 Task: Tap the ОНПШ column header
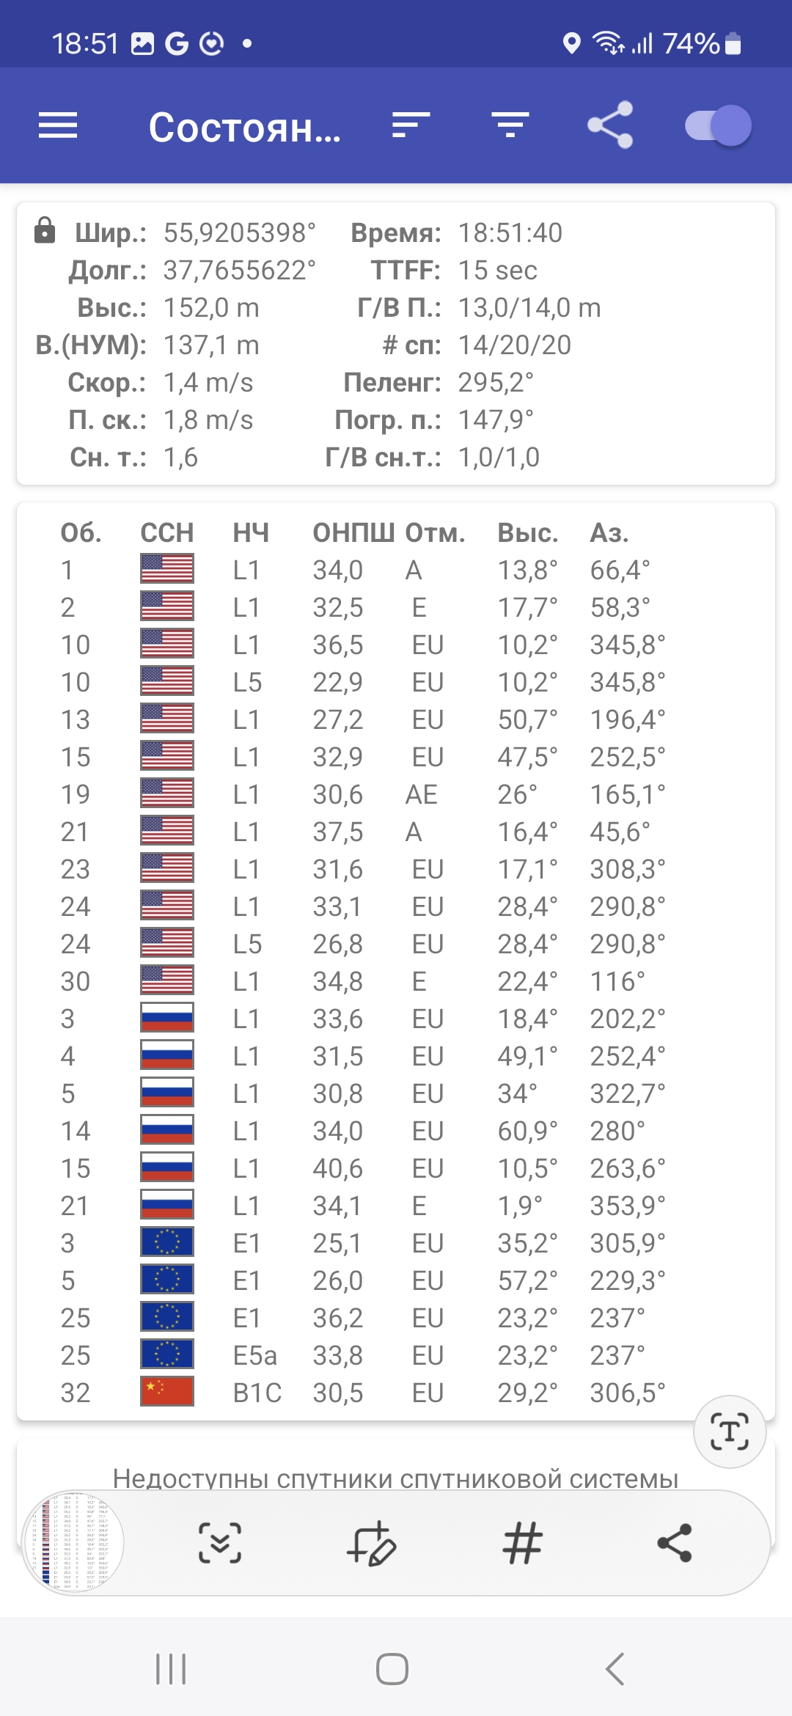click(x=353, y=533)
